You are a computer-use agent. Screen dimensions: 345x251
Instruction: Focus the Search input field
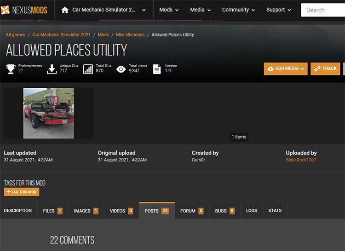(x=323, y=10)
